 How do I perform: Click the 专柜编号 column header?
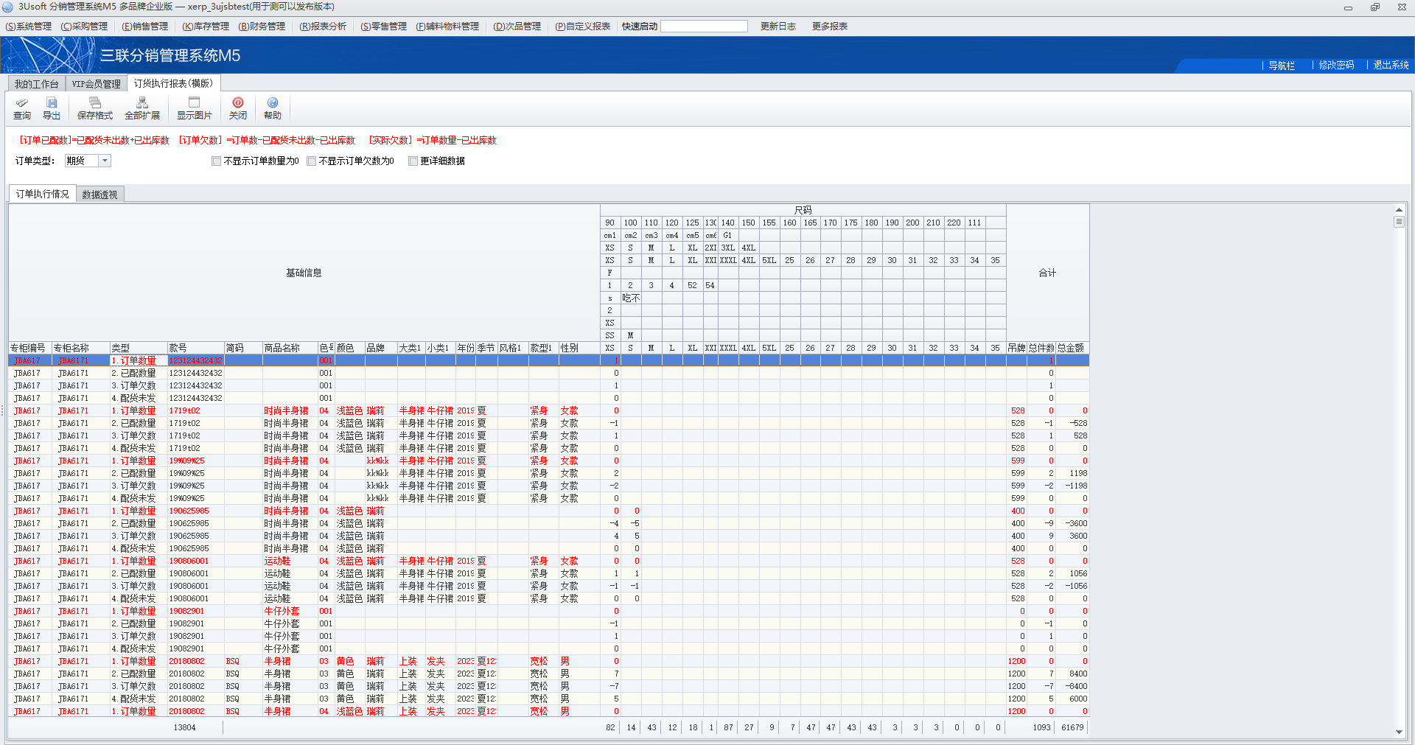point(29,348)
